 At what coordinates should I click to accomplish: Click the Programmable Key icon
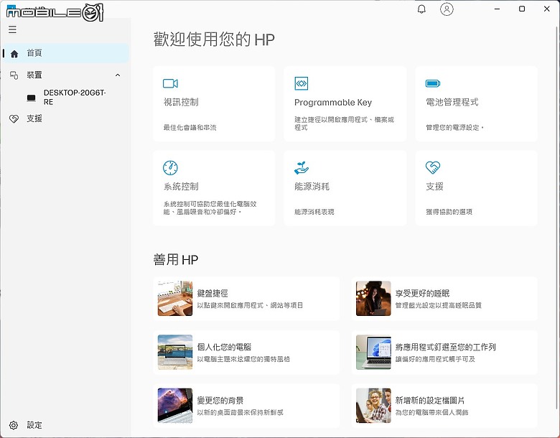301,83
